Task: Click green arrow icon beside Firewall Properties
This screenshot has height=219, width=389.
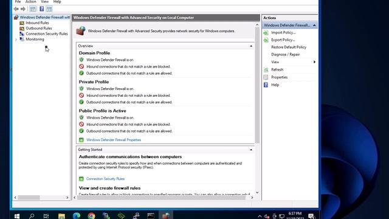Action: click(81, 140)
